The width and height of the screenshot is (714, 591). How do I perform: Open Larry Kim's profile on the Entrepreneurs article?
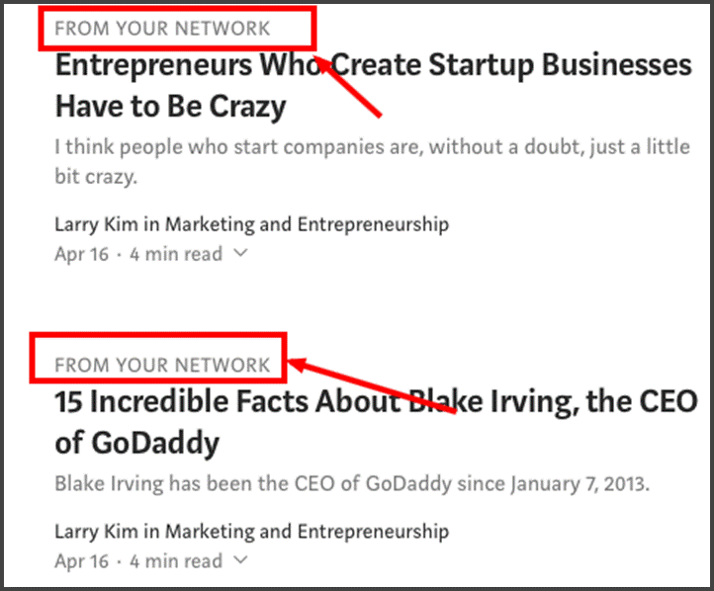[x=95, y=224]
